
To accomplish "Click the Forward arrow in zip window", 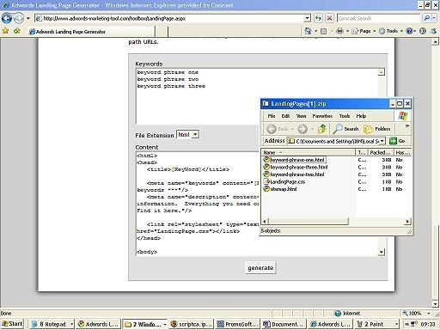I will tap(302, 129).
